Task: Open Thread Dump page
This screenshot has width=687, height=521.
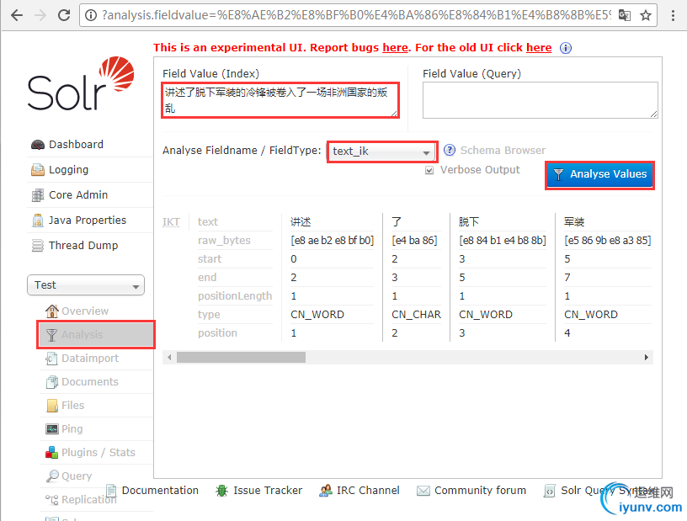Action: [x=83, y=246]
